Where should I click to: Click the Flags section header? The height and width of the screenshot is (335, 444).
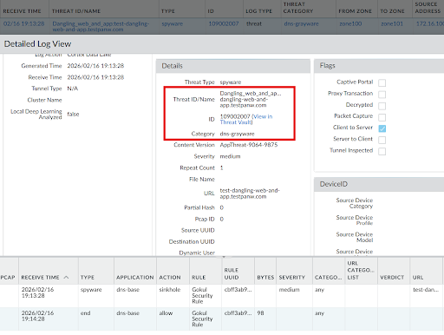coord(379,66)
